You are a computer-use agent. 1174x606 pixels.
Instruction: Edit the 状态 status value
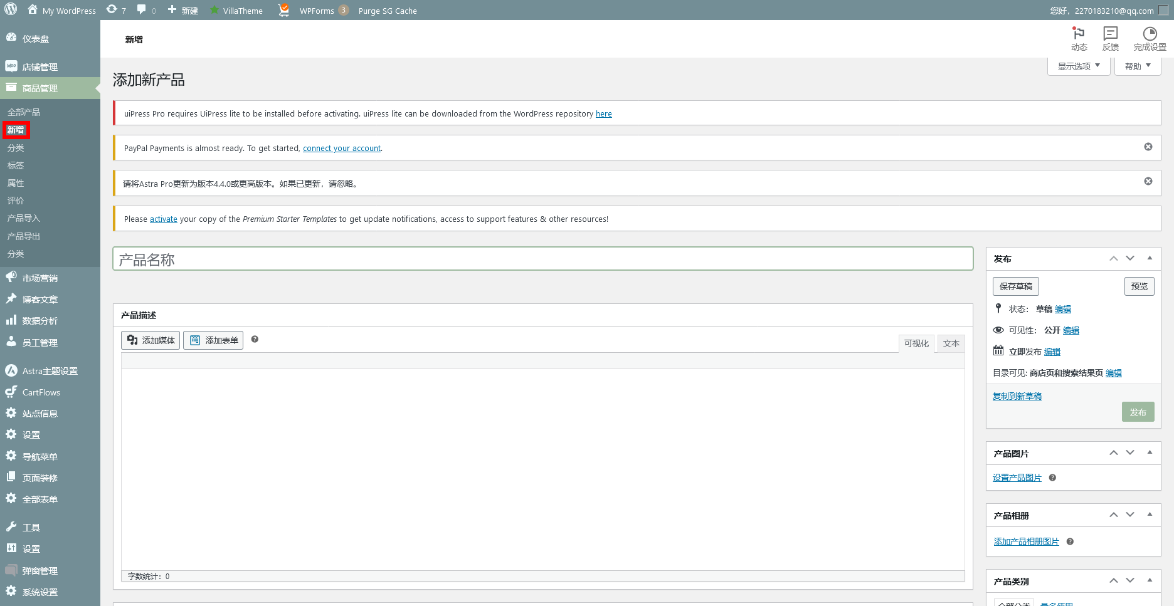pos(1063,309)
